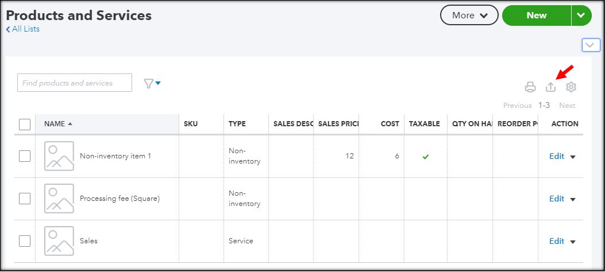Toggle the select-all checkbox in the table header
Viewport: 605px width, 272px height.
coord(25,124)
